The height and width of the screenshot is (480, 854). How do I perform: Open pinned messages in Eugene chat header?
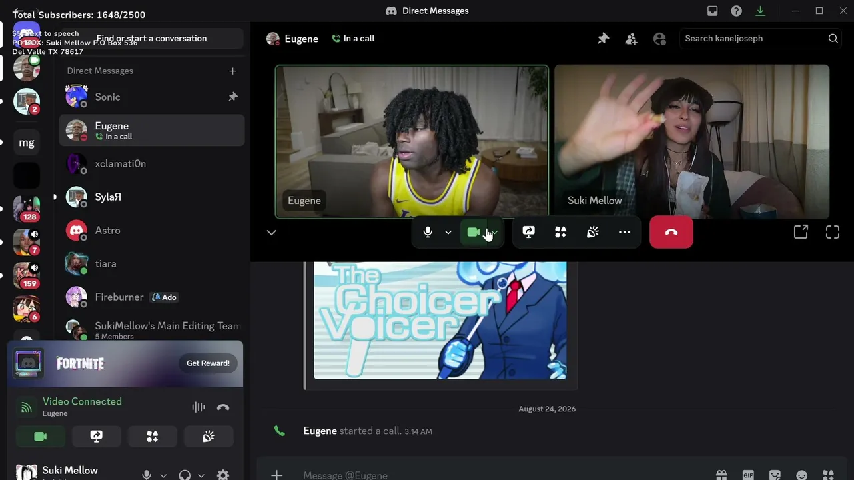tap(603, 39)
